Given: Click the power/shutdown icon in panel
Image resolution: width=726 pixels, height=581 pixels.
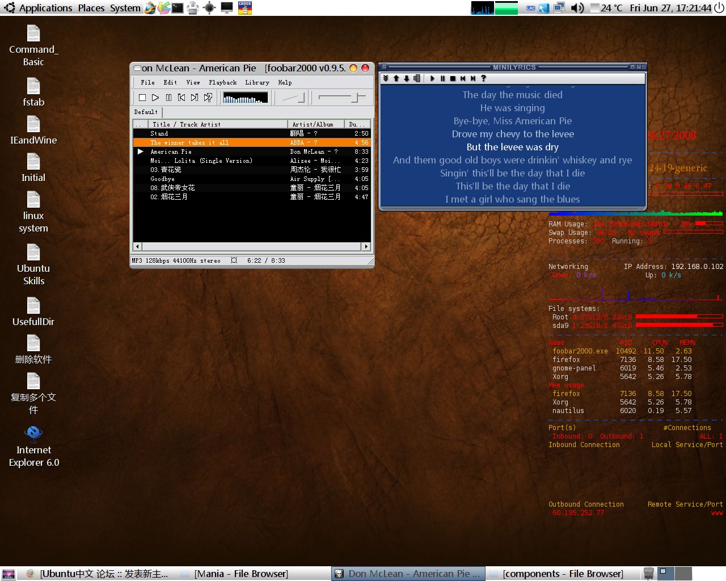Looking at the screenshot, I should pos(719,8).
